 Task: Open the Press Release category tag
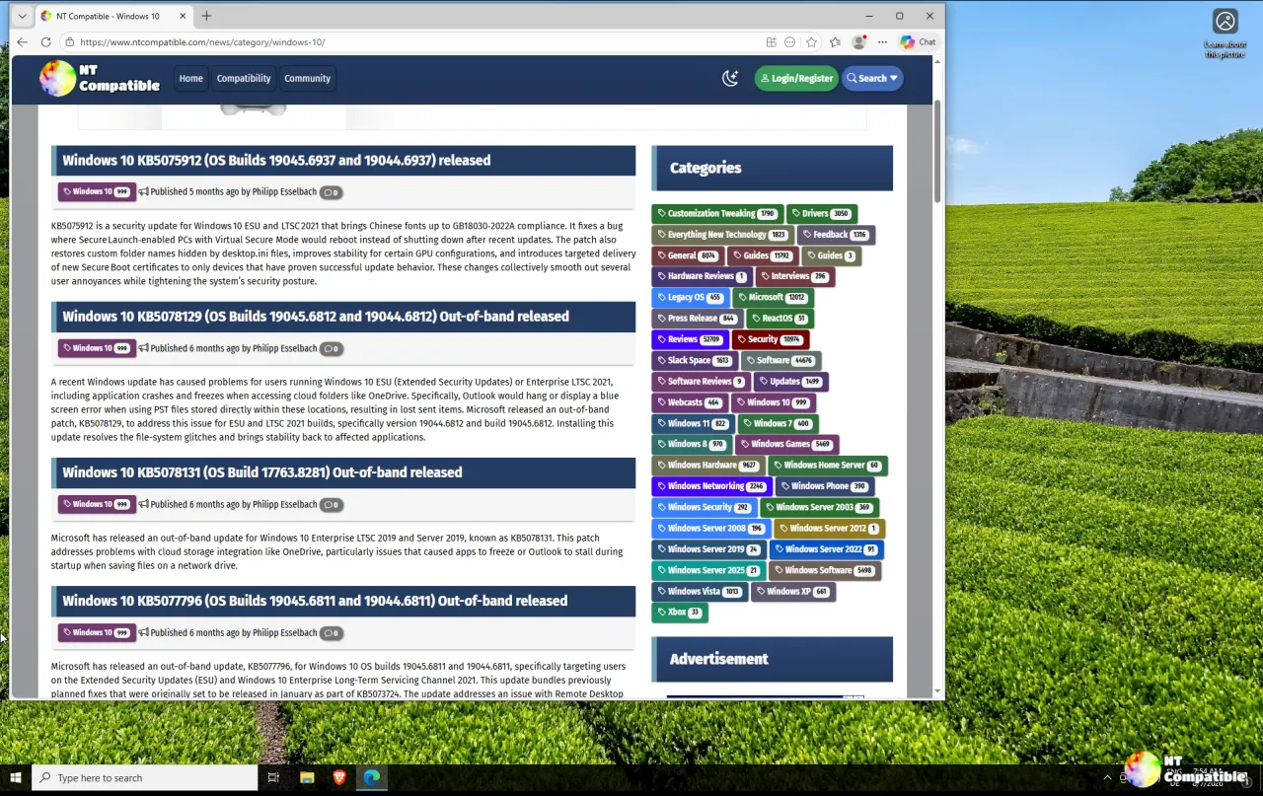(x=698, y=319)
